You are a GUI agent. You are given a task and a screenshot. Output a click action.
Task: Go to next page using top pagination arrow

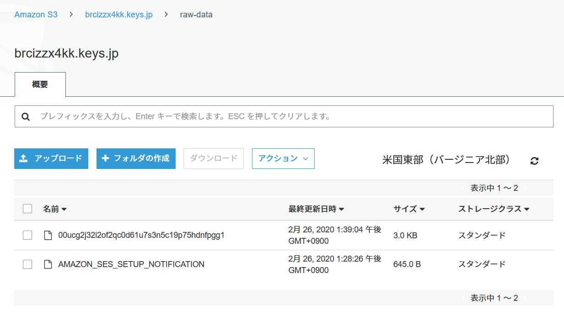point(525,188)
